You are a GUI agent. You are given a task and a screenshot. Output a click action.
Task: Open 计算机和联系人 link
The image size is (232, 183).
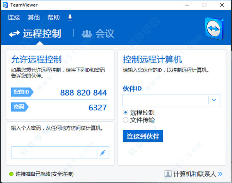click(195, 174)
